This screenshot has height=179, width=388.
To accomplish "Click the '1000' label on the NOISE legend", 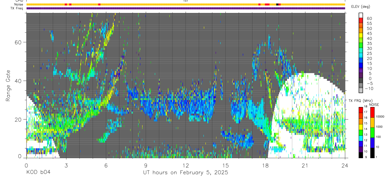I will pyautogui.click(x=380, y=127).
